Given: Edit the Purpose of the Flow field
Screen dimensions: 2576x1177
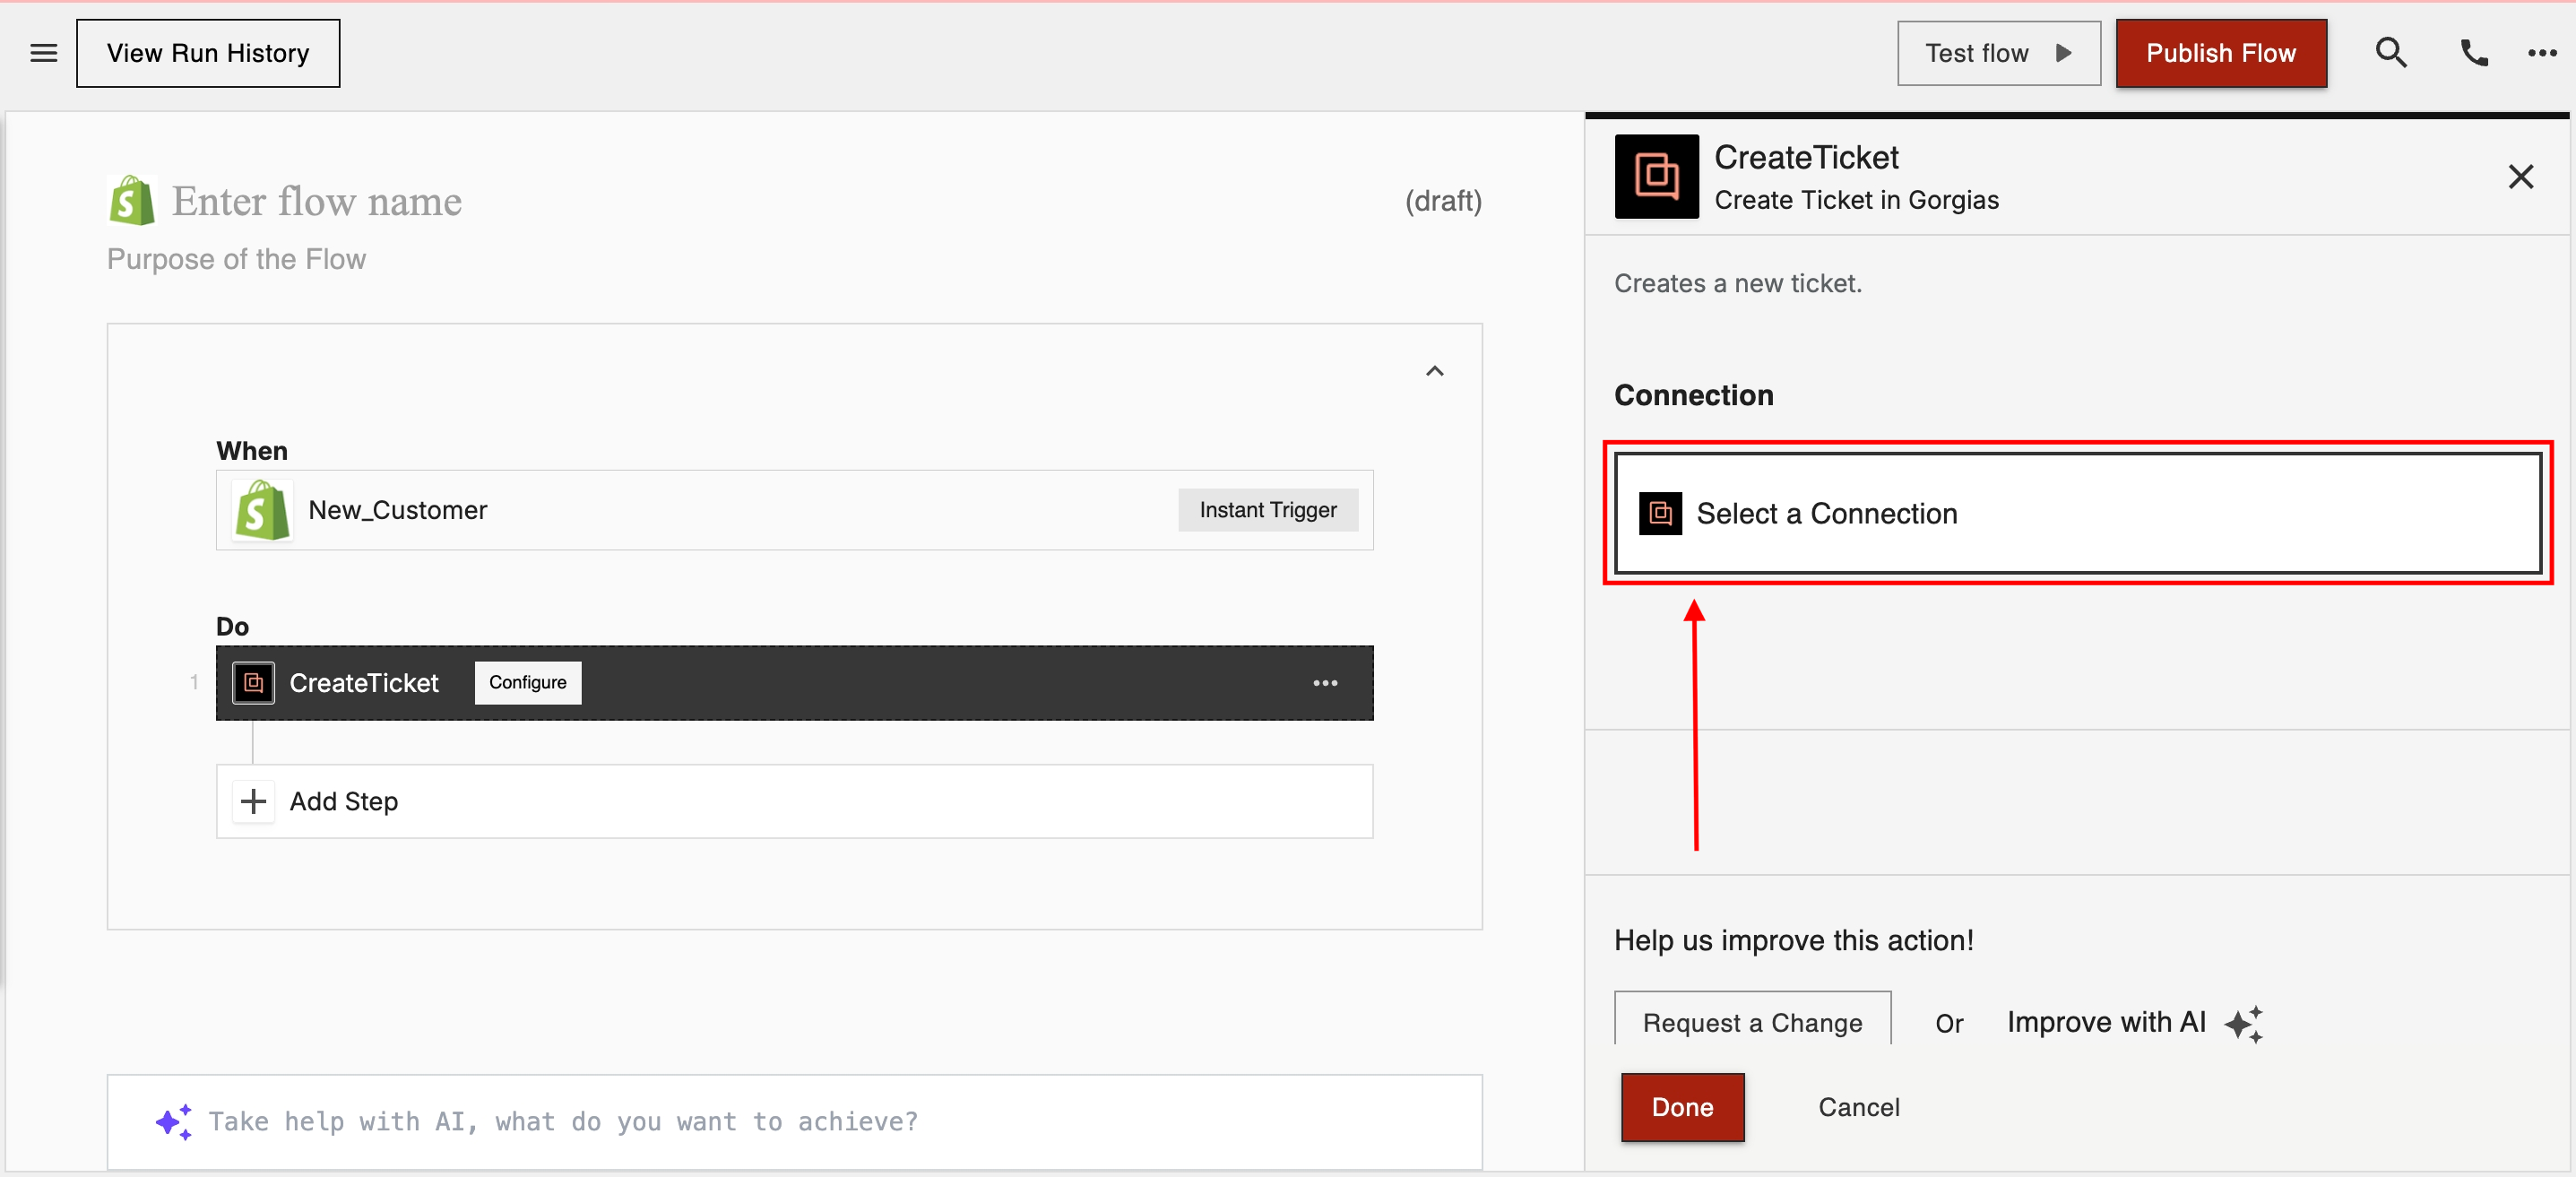Looking at the screenshot, I should [x=236, y=259].
